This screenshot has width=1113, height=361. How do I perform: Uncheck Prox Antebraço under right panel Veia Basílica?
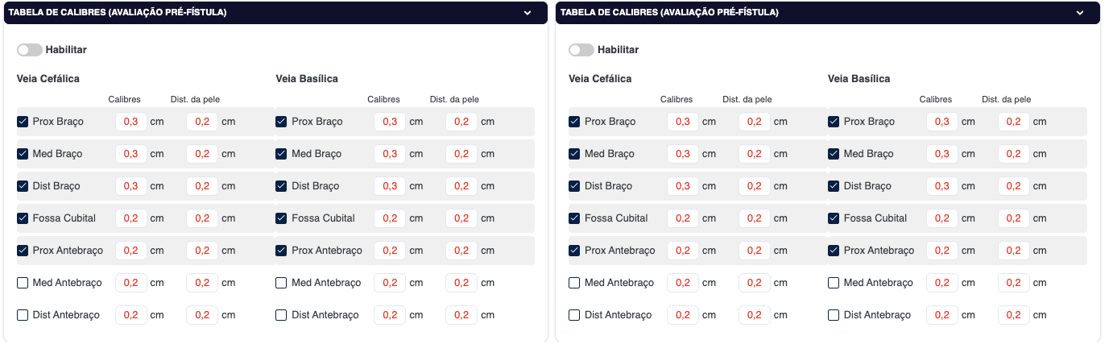(834, 251)
